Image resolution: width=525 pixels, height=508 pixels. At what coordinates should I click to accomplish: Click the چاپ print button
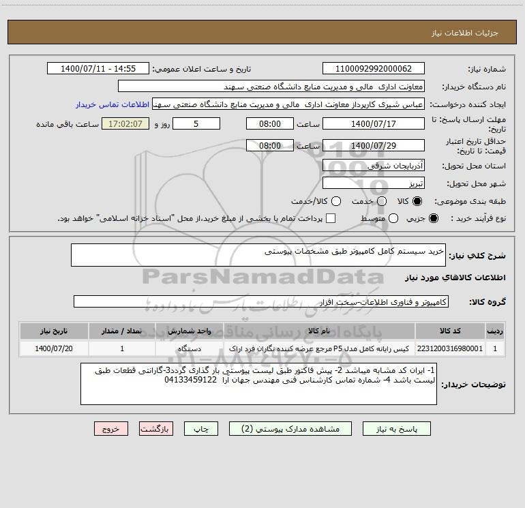[201, 429]
